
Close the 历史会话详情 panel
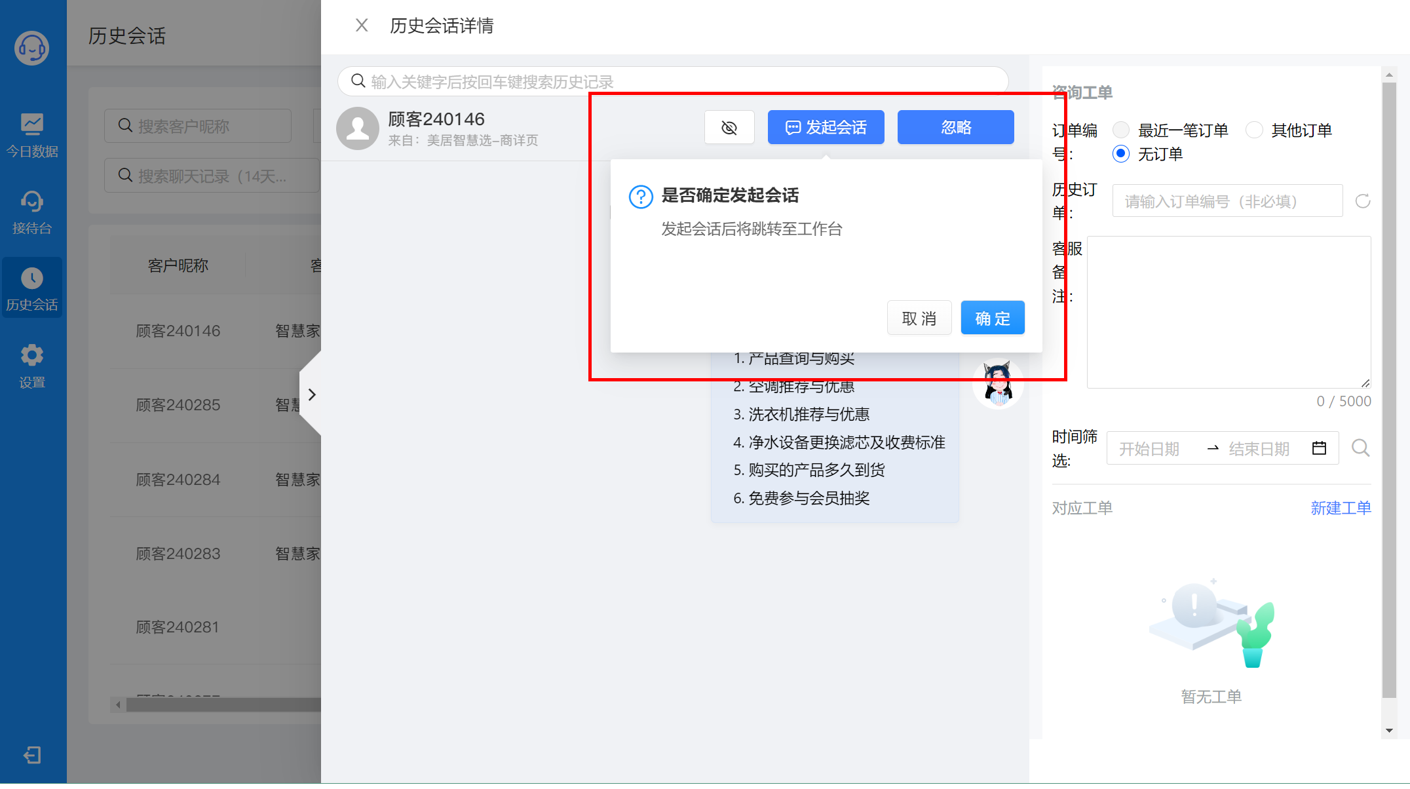click(362, 26)
